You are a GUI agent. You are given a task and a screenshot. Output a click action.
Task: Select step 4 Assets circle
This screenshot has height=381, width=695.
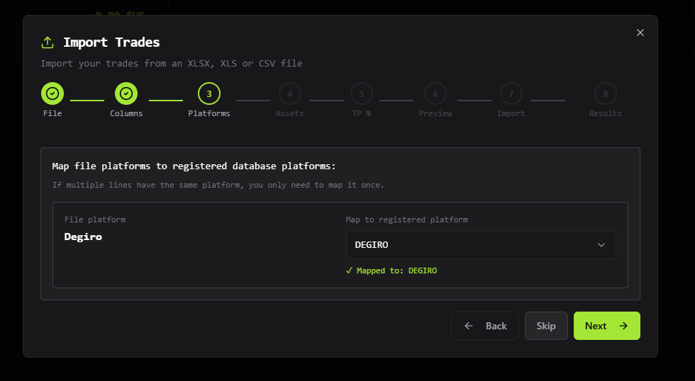pos(290,93)
